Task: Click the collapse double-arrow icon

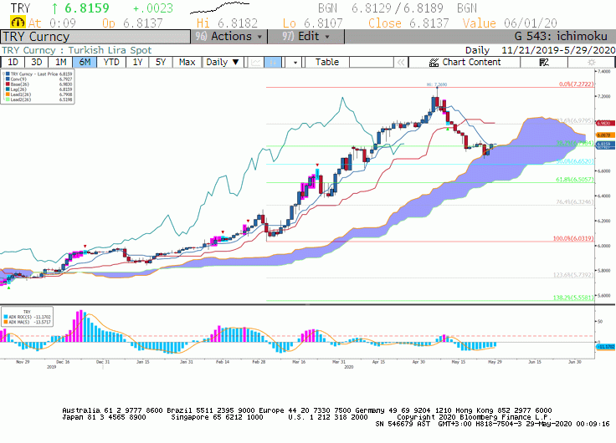Action: (401, 62)
